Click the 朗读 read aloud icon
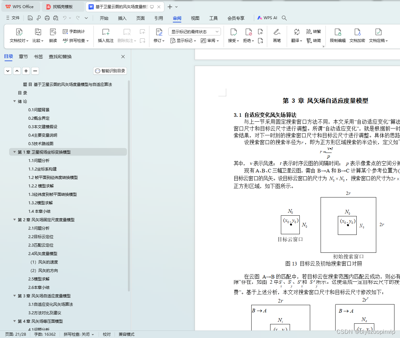400x338 pixels. pos(53,32)
